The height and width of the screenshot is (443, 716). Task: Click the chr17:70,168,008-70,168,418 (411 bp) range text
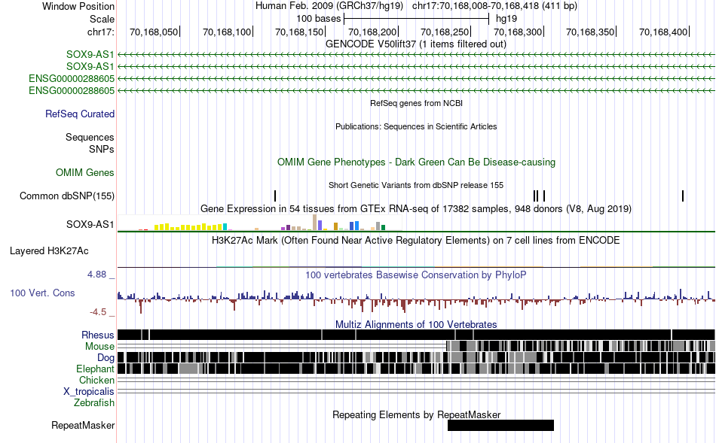click(494, 6)
